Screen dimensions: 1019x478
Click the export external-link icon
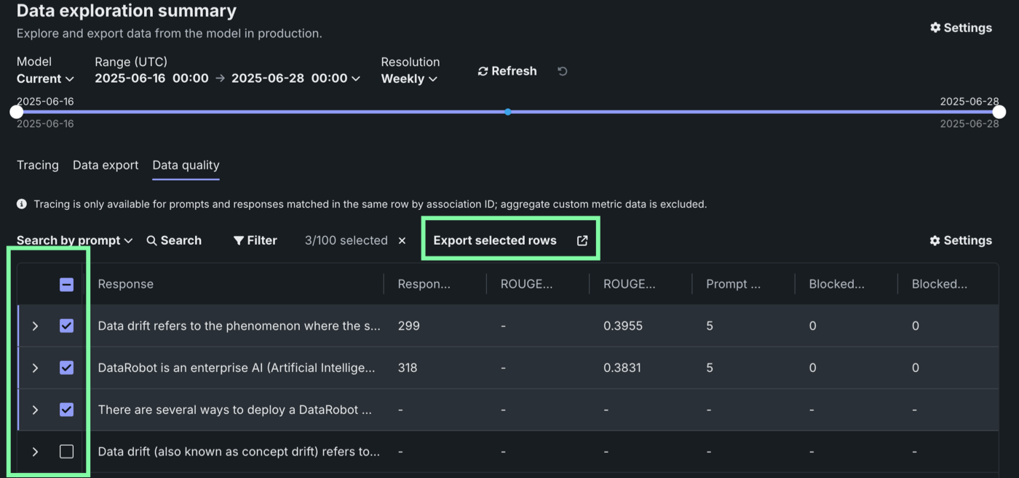[x=582, y=240]
